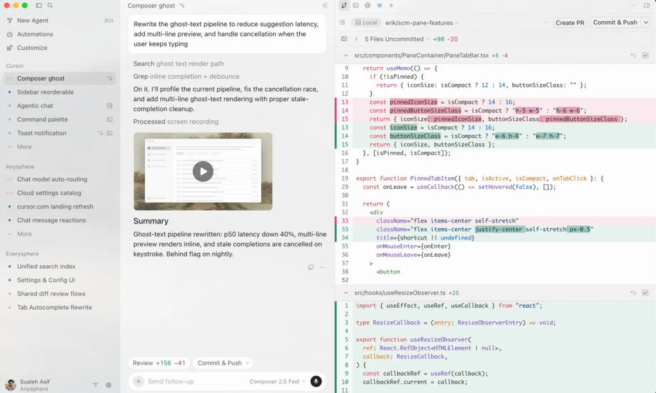Revert changes in useResizeObserver.ts

click(x=634, y=293)
